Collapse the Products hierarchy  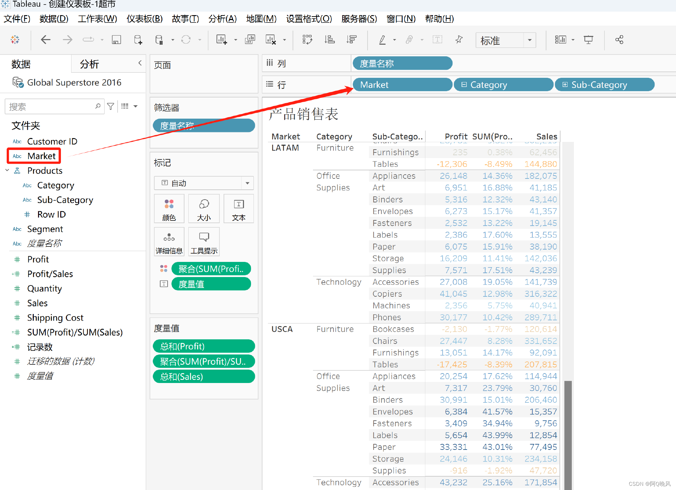(7, 170)
